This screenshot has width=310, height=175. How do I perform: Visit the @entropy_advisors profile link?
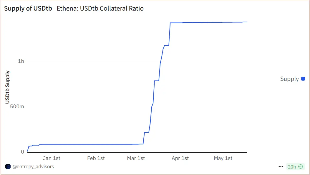[33, 166]
